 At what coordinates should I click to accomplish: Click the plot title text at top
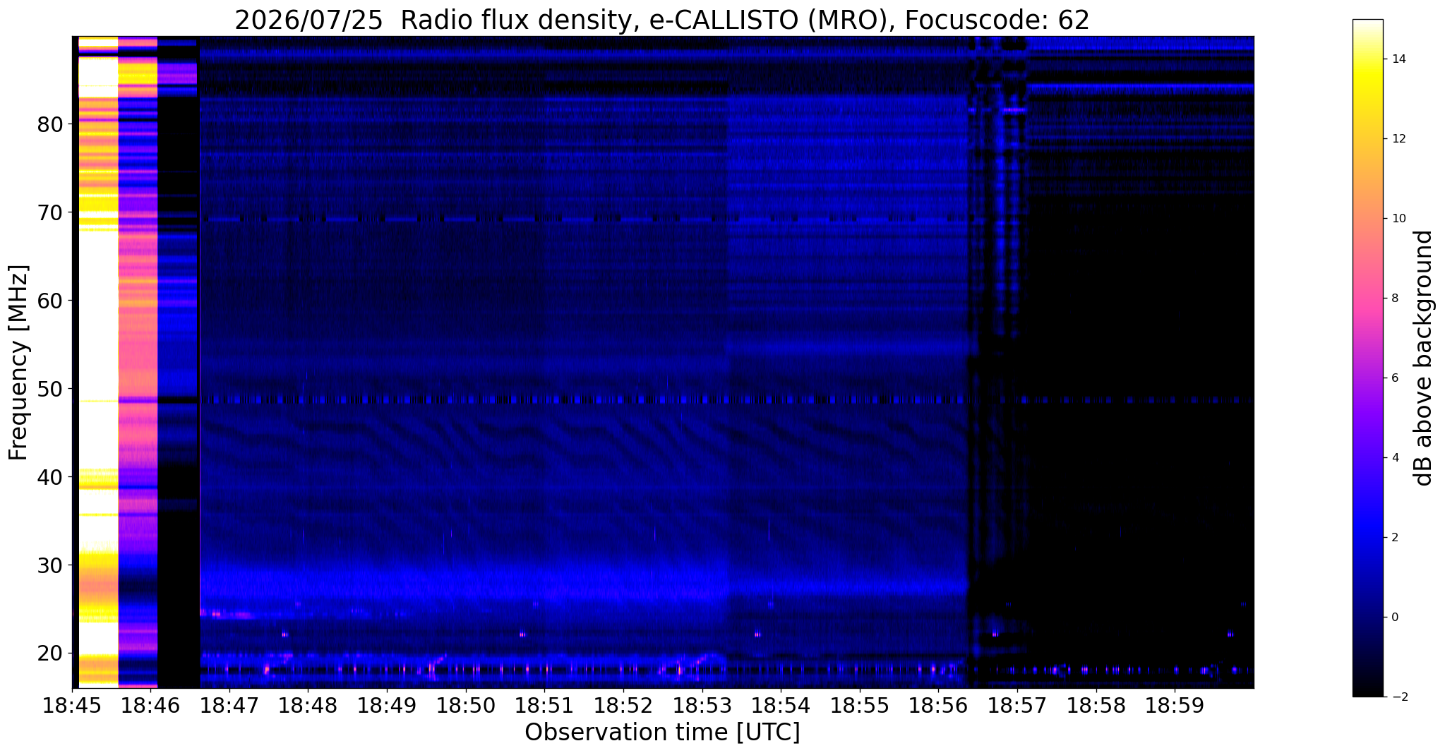(x=662, y=20)
